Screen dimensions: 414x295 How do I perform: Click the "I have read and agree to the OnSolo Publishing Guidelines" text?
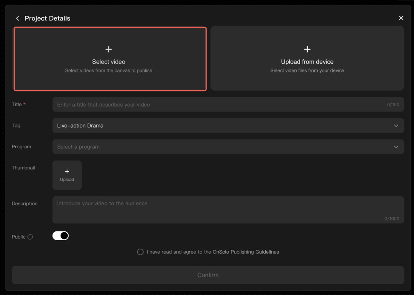point(213,252)
